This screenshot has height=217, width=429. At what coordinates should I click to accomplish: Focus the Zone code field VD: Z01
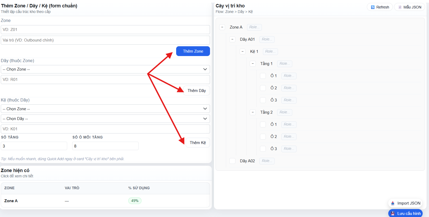(105, 30)
